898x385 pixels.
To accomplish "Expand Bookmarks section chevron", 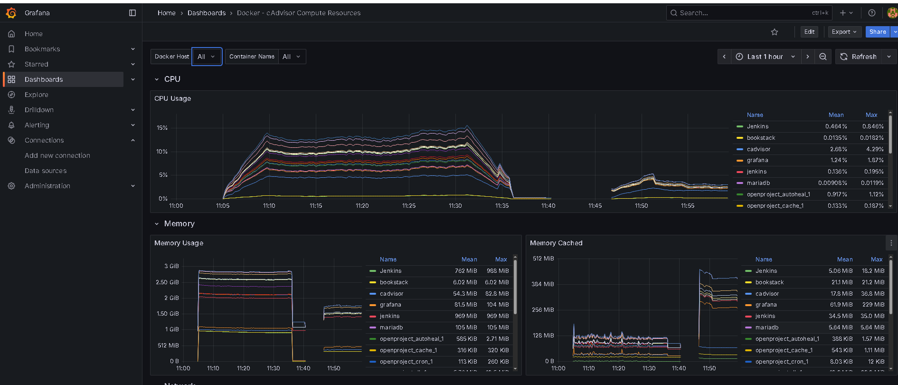I will point(133,49).
